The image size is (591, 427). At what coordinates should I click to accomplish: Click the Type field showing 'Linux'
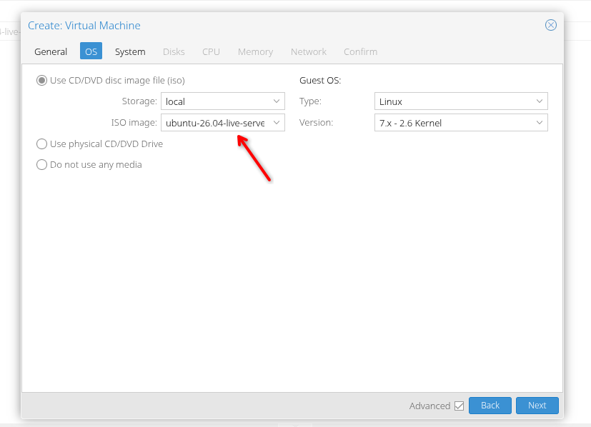point(461,101)
